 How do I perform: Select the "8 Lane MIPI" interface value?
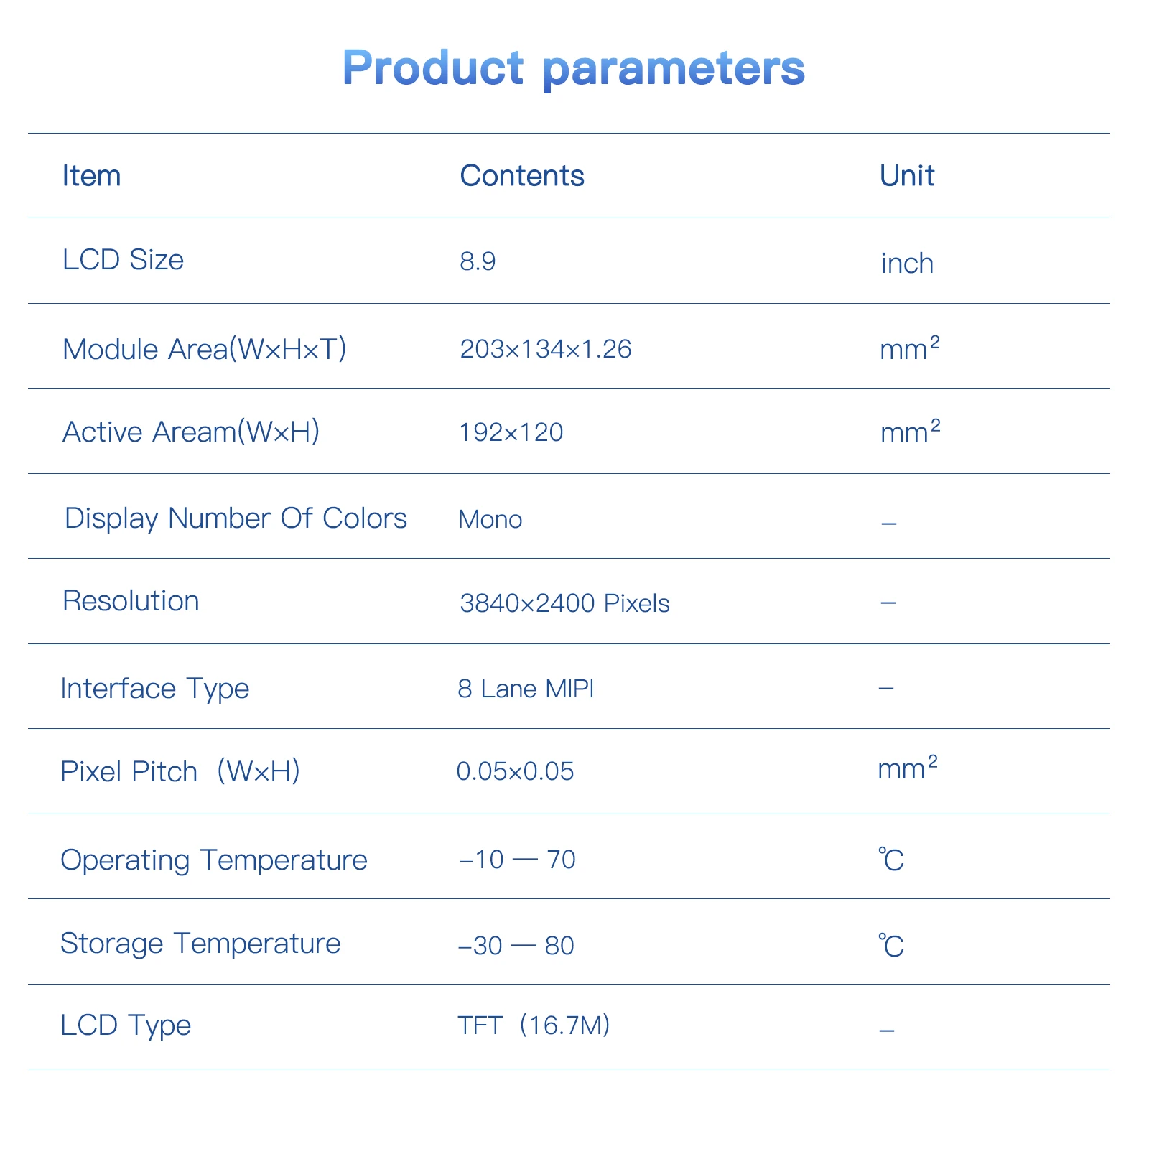coord(525,689)
